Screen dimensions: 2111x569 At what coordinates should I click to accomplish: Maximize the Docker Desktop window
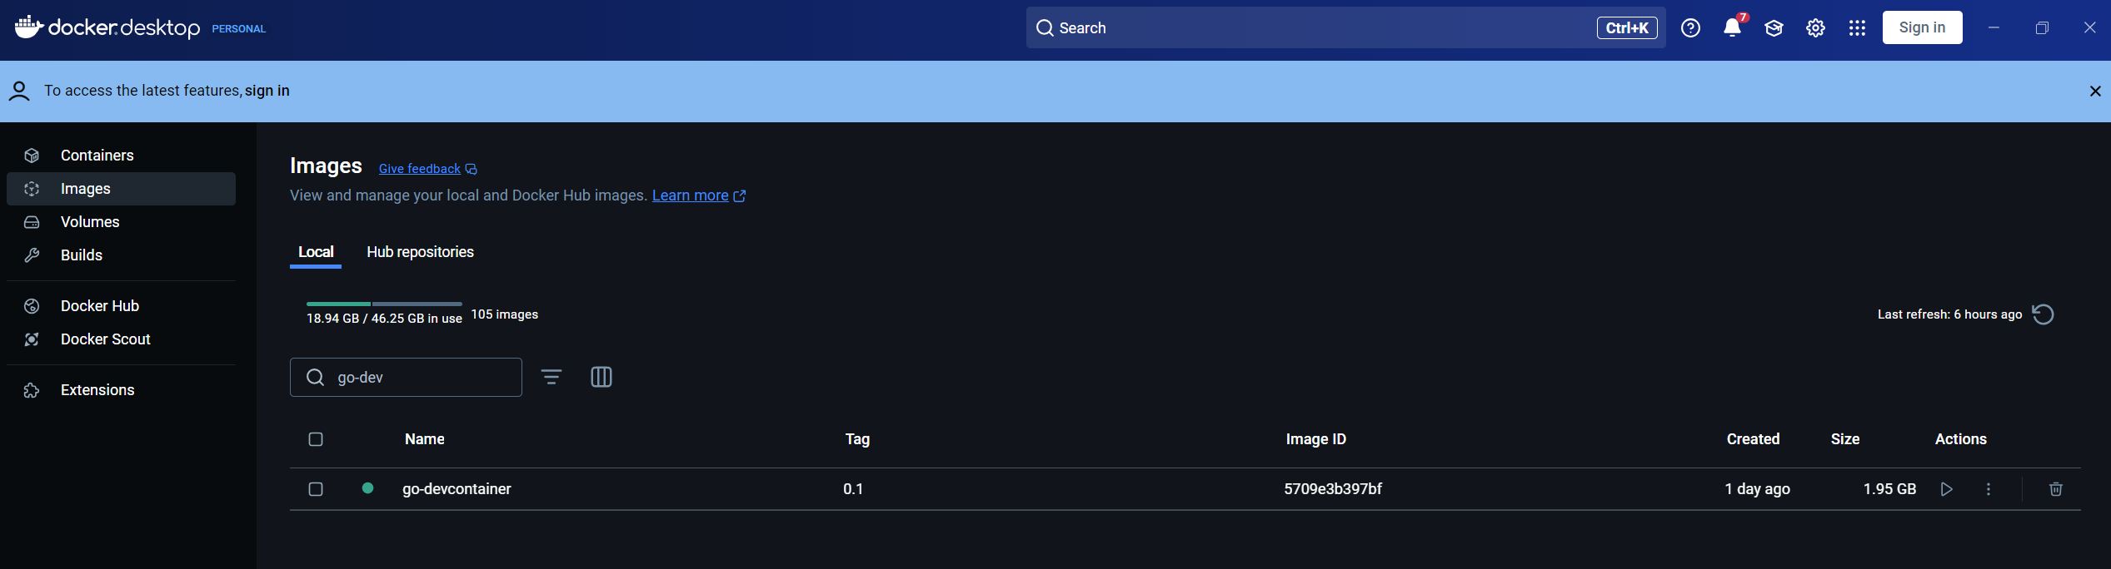[2042, 28]
